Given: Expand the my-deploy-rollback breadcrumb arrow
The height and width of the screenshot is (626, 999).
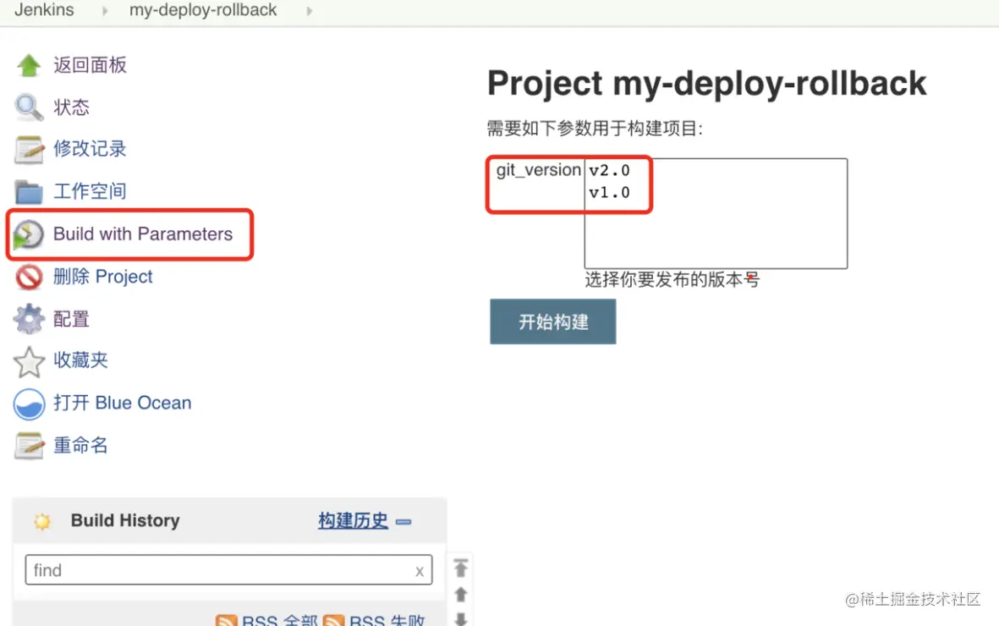Looking at the screenshot, I should [x=309, y=11].
